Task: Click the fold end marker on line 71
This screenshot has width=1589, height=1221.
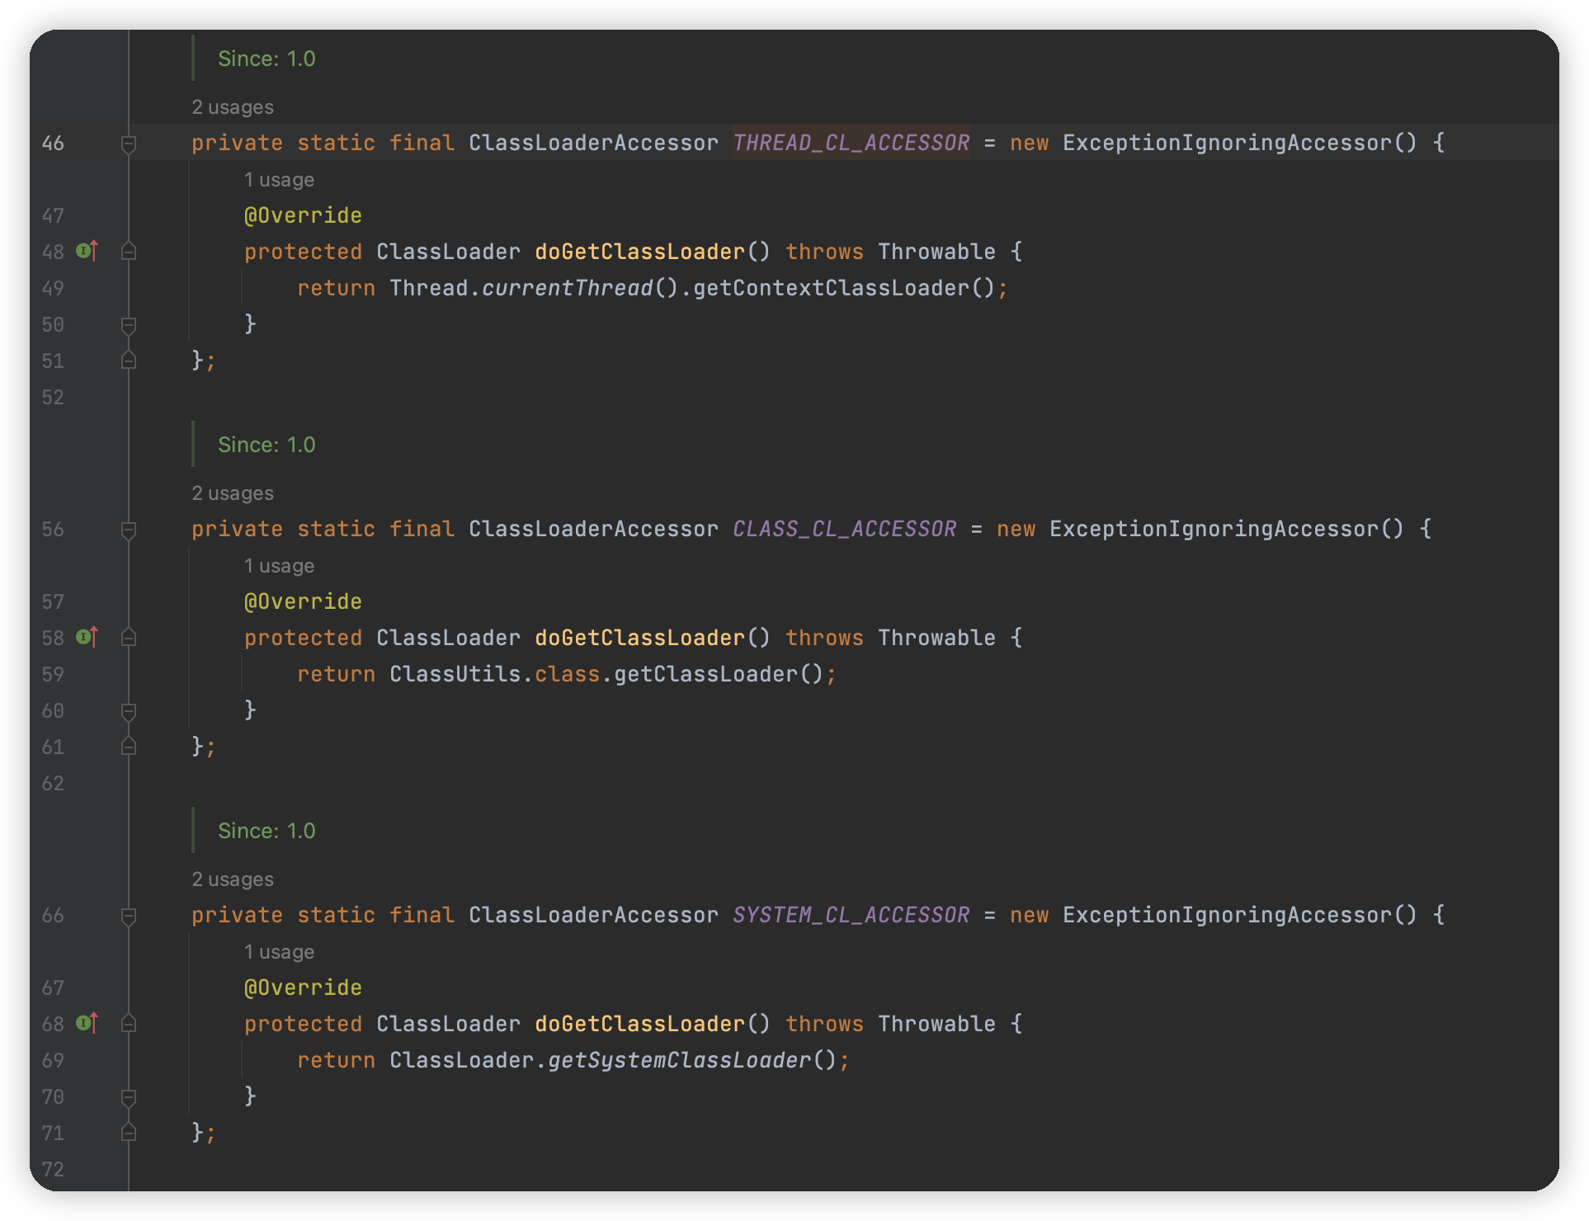Action: coord(129,1132)
